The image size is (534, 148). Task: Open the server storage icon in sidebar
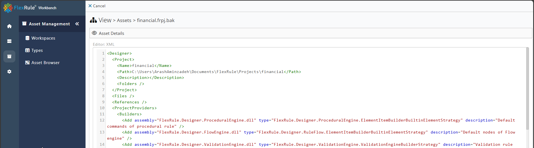click(9, 41)
